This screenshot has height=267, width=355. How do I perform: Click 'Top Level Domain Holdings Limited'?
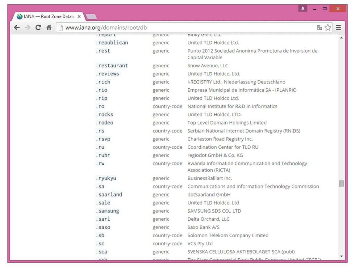(227, 123)
